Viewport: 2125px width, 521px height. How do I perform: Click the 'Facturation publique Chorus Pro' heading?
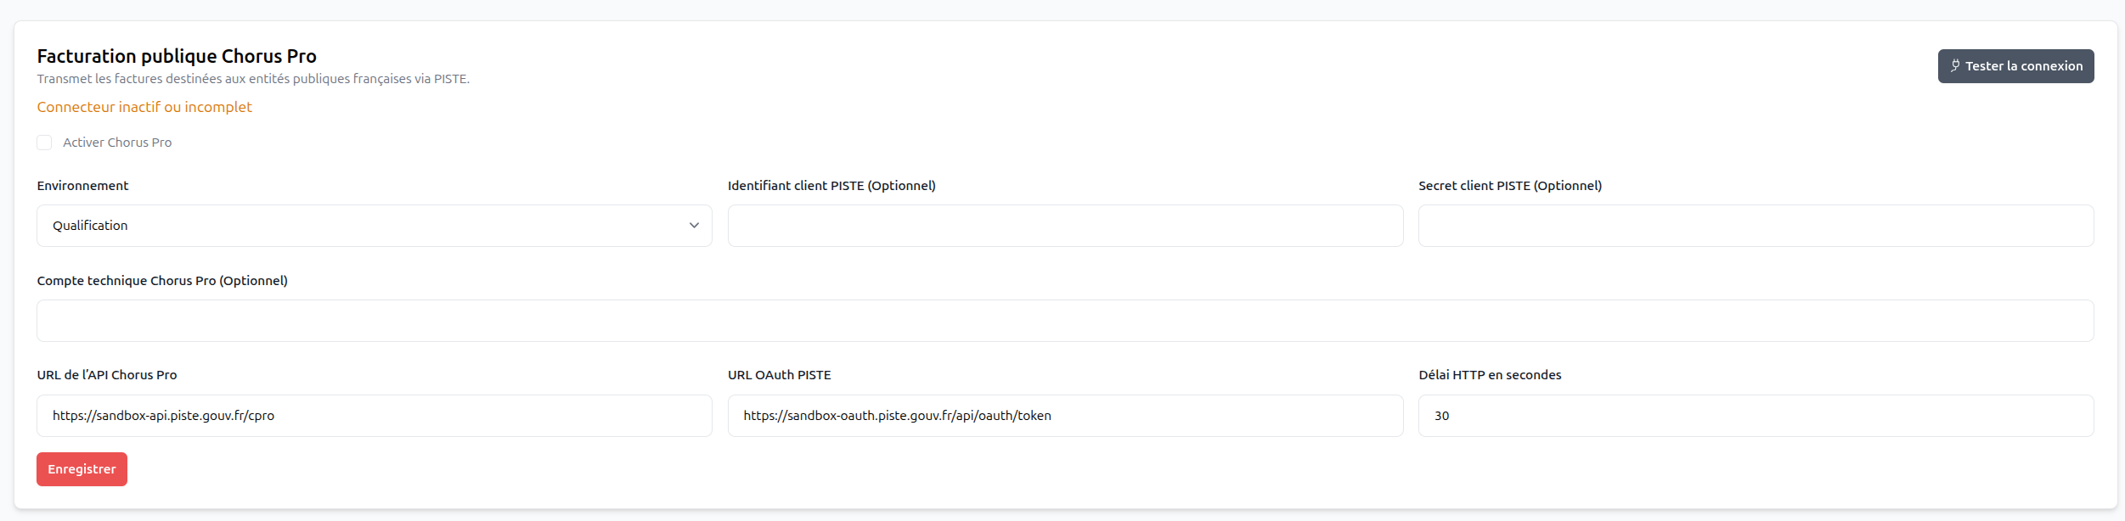click(177, 56)
